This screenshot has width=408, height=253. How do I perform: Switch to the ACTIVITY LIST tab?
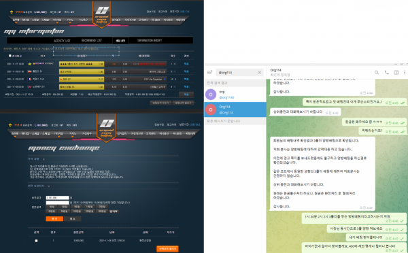point(62,41)
